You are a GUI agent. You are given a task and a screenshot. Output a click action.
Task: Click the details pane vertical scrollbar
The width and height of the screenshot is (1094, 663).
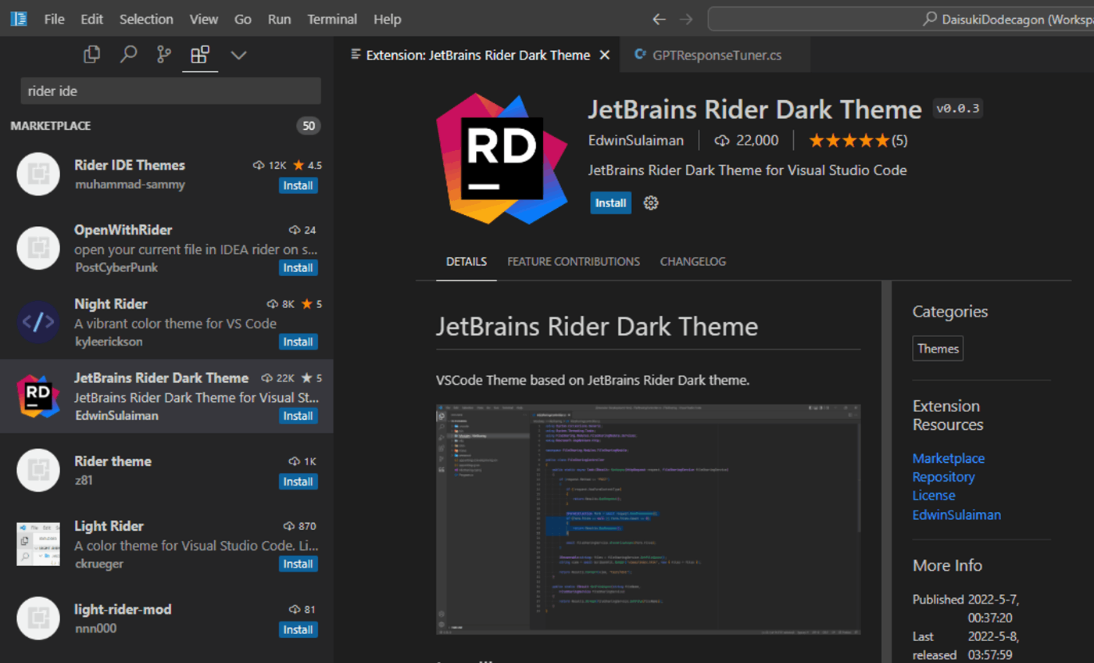[887, 471]
